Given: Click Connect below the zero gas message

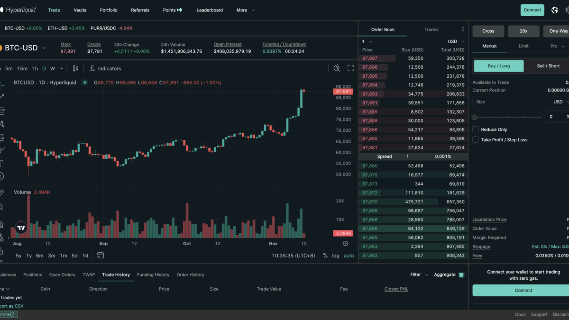Looking at the screenshot, I should click(523, 290).
